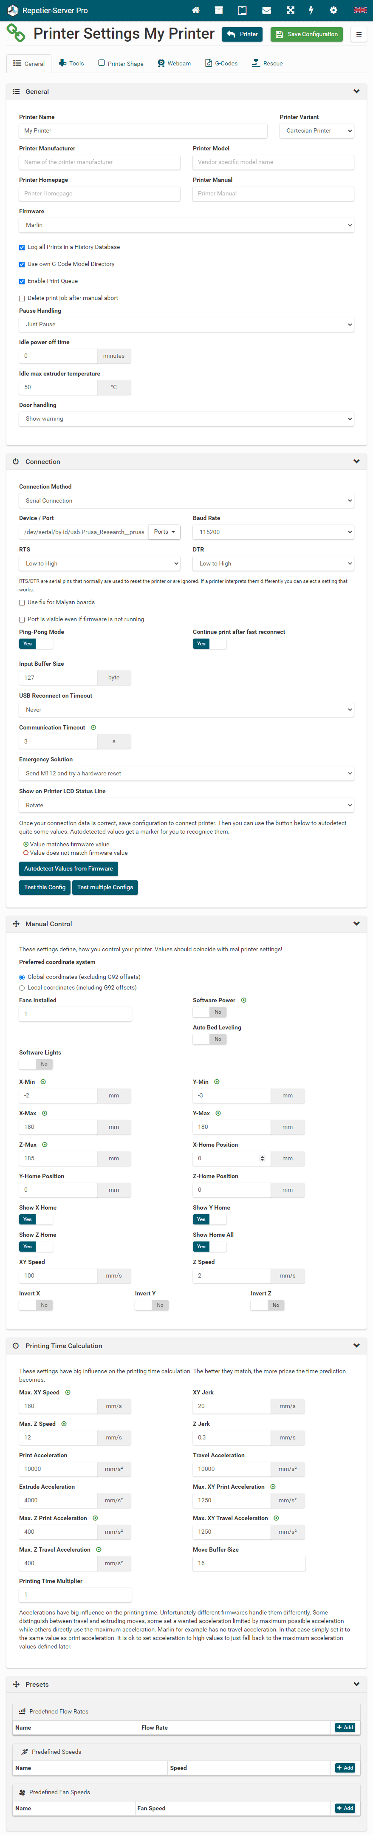Click Autodetect Values from Firmware button
This screenshot has height=1835, width=373.
[68, 868]
